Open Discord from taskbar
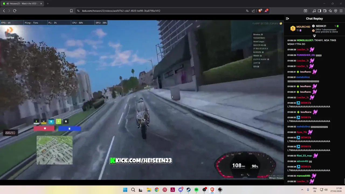The image size is (345, 194). pyautogui.click(x=181, y=190)
